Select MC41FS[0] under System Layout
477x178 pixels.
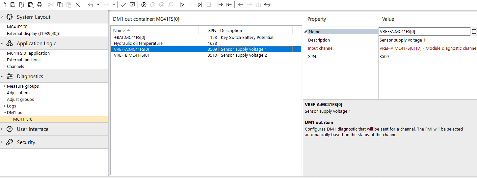pyautogui.click(x=17, y=27)
